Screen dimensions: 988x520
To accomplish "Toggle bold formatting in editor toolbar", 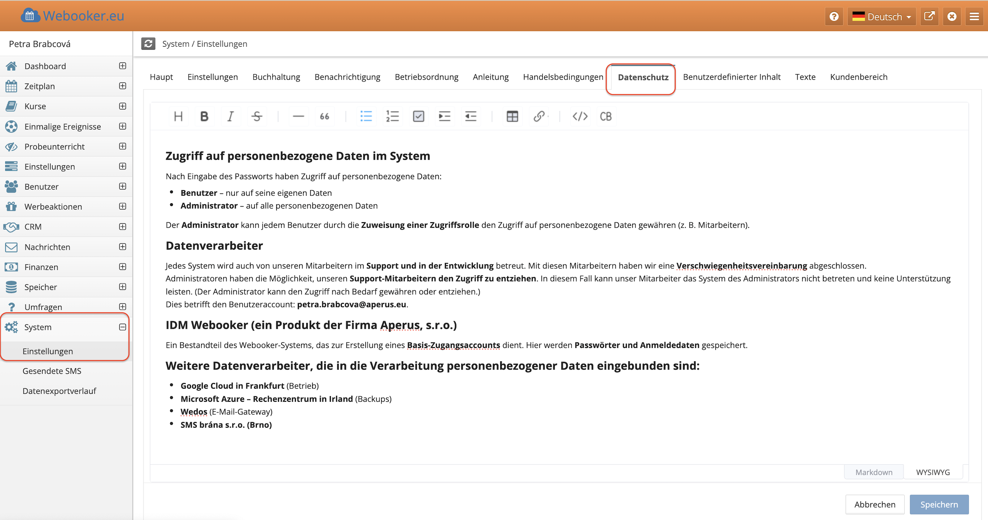I will pyautogui.click(x=204, y=116).
